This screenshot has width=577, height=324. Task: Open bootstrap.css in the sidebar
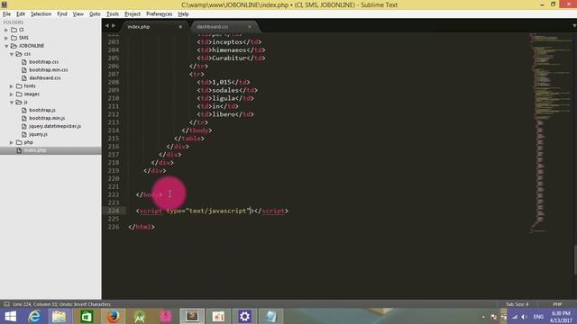(43, 62)
